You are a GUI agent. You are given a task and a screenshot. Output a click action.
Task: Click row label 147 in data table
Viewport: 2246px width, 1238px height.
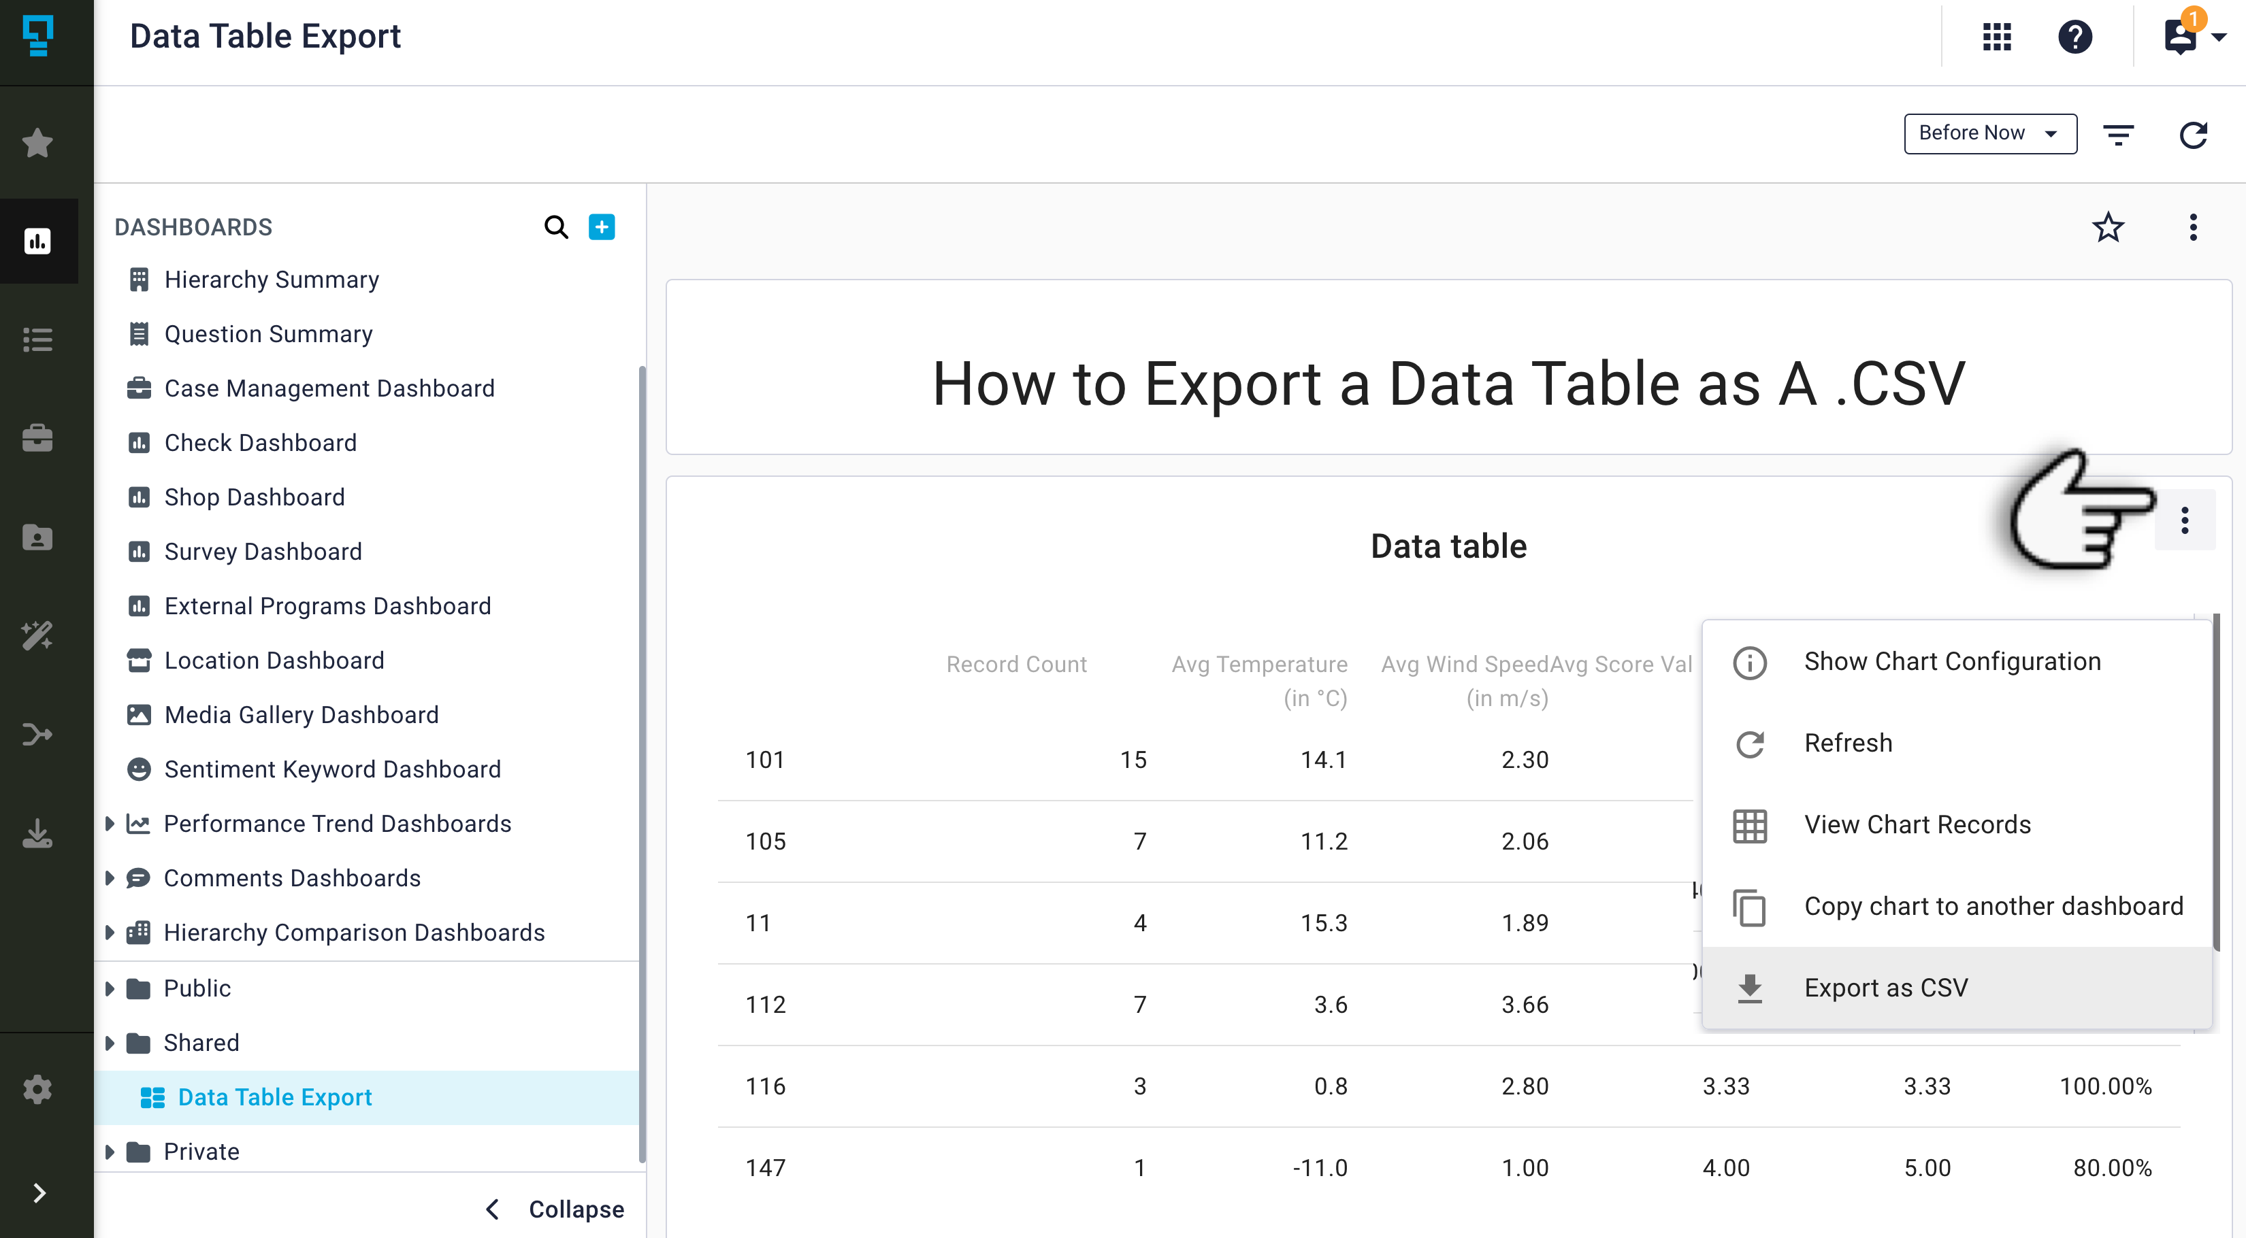pos(766,1167)
